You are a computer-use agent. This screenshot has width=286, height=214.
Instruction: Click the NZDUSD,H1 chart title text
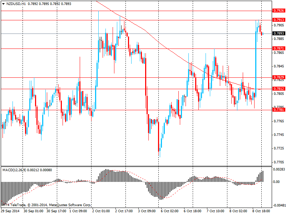coord(16,4)
